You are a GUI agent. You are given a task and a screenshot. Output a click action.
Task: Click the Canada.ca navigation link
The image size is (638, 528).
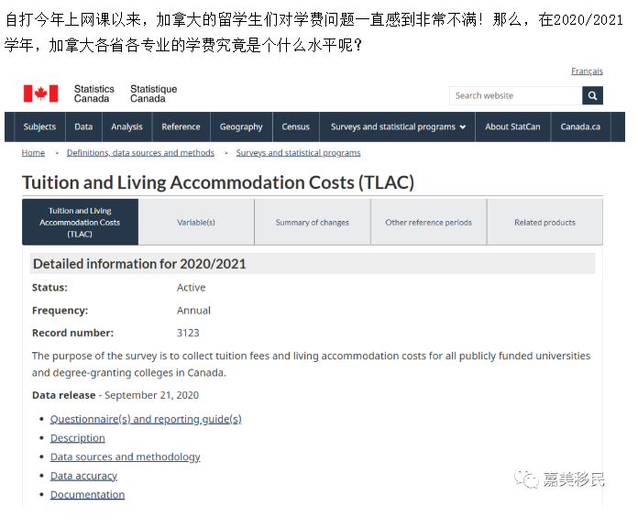[580, 127]
